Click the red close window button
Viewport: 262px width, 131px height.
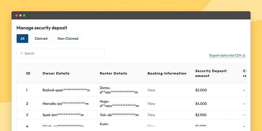click(17, 15)
